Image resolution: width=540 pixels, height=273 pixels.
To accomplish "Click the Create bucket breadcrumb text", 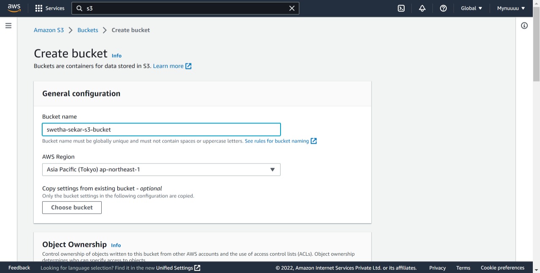I will [x=131, y=30].
